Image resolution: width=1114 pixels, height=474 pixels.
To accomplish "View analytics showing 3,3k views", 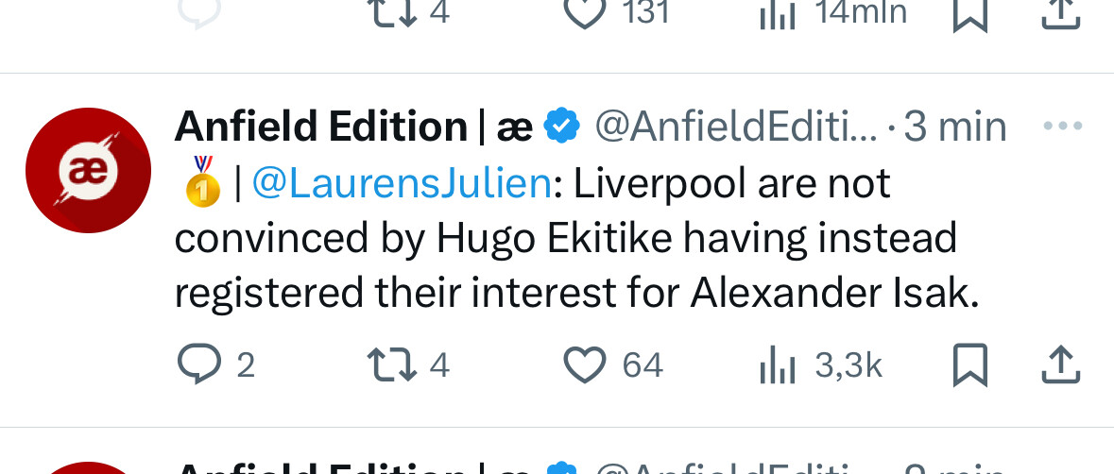I will point(778,364).
